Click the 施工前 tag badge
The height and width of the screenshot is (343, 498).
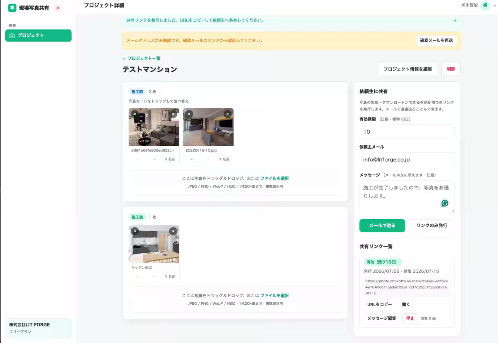pos(137,92)
